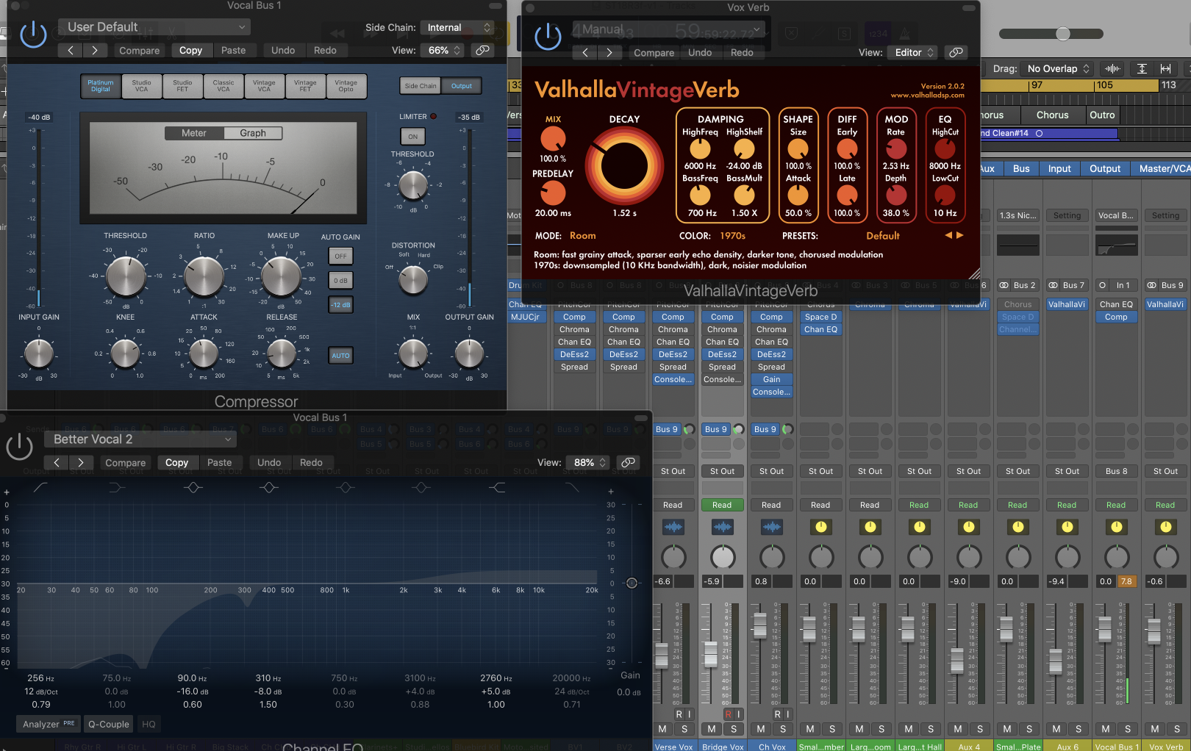Select the -12 dB auto gain option
This screenshot has height=751, width=1191.
(x=340, y=304)
